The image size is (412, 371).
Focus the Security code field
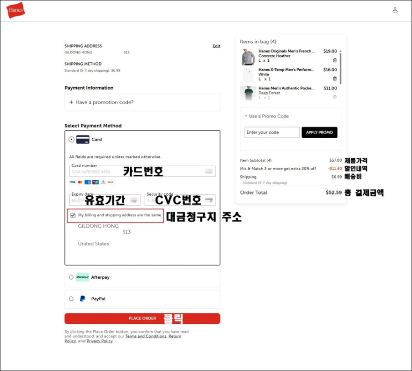tap(180, 200)
